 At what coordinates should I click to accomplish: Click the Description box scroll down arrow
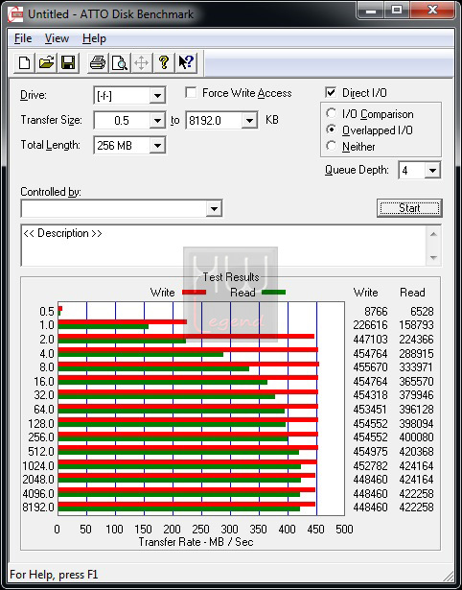point(433,258)
